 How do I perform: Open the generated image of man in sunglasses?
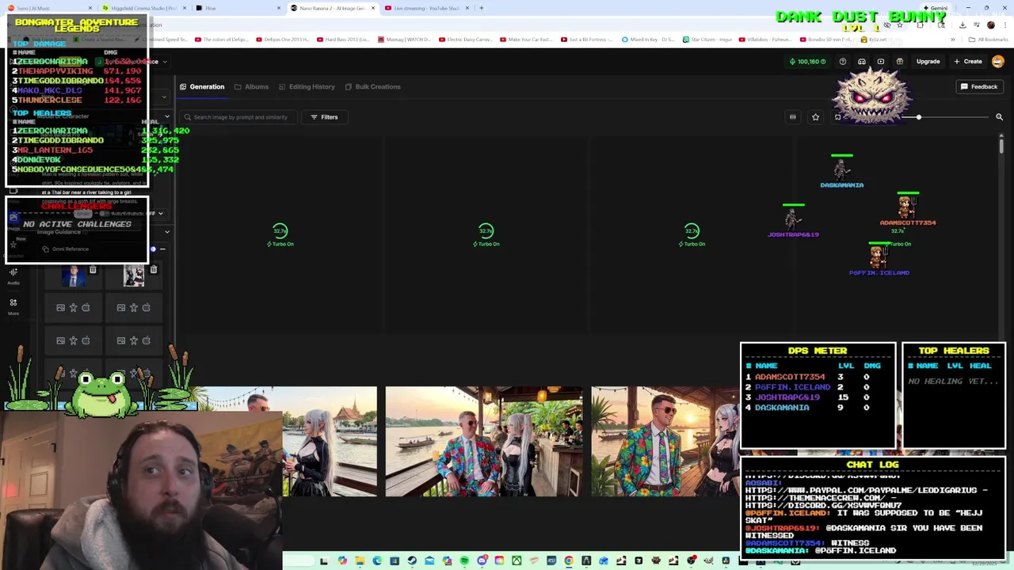665,442
